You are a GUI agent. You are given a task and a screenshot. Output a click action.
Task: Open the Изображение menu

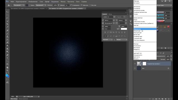tap(33, 2)
